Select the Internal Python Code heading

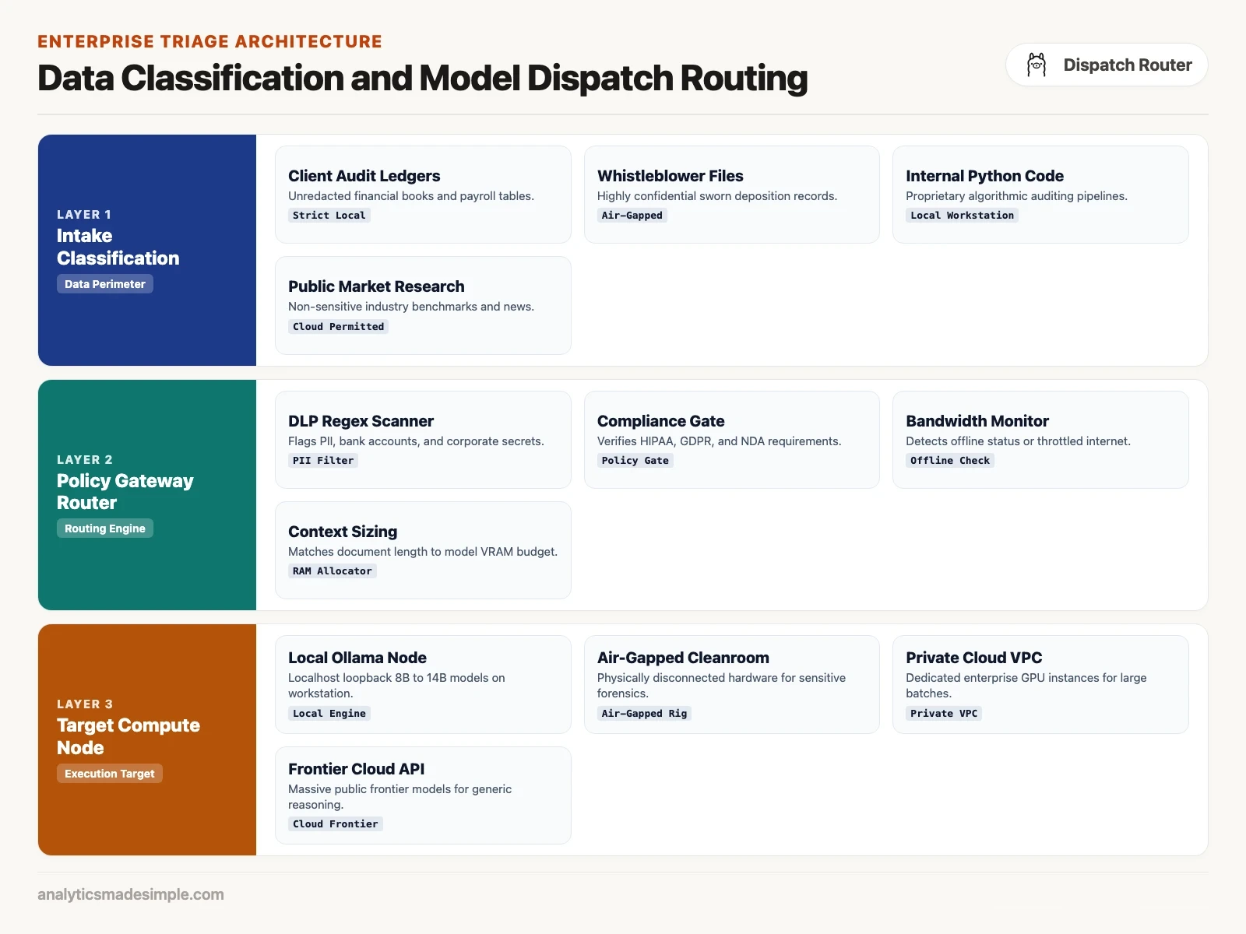click(x=984, y=176)
